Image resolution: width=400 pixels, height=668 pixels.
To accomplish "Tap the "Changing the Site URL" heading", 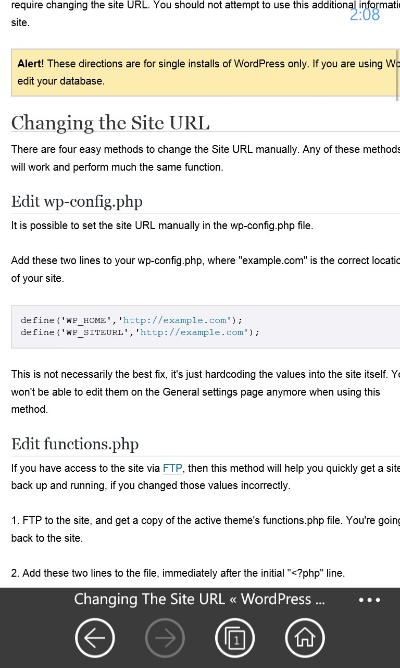I will 110,123.
